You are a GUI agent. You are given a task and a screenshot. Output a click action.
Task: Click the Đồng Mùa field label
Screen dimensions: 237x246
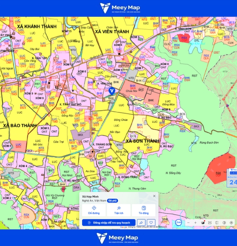[168, 104]
